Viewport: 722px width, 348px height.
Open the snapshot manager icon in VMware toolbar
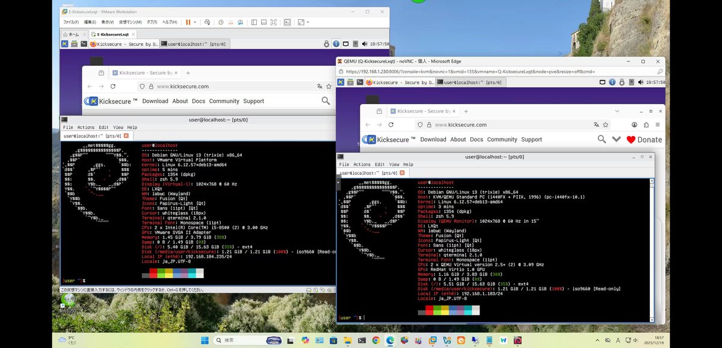point(240,22)
